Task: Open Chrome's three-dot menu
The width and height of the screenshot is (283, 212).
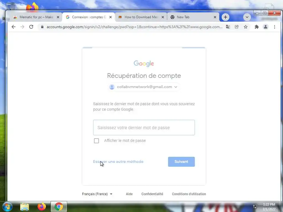Action: tap(274, 27)
